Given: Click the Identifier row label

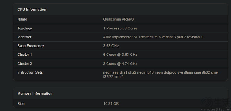Looking at the screenshot, I should click(24, 37).
